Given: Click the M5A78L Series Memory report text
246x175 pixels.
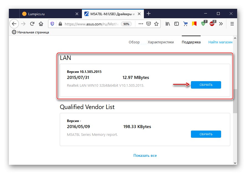Looking at the screenshot, I should click(x=92, y=135).
